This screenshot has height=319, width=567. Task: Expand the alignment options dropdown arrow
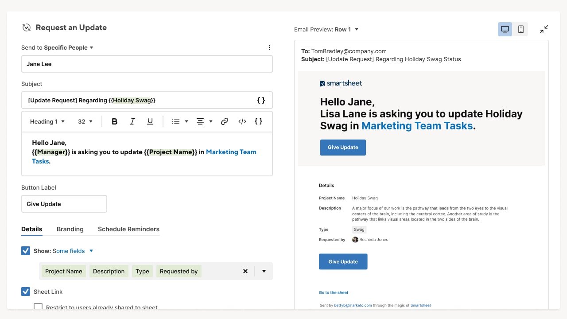point(211,121)
